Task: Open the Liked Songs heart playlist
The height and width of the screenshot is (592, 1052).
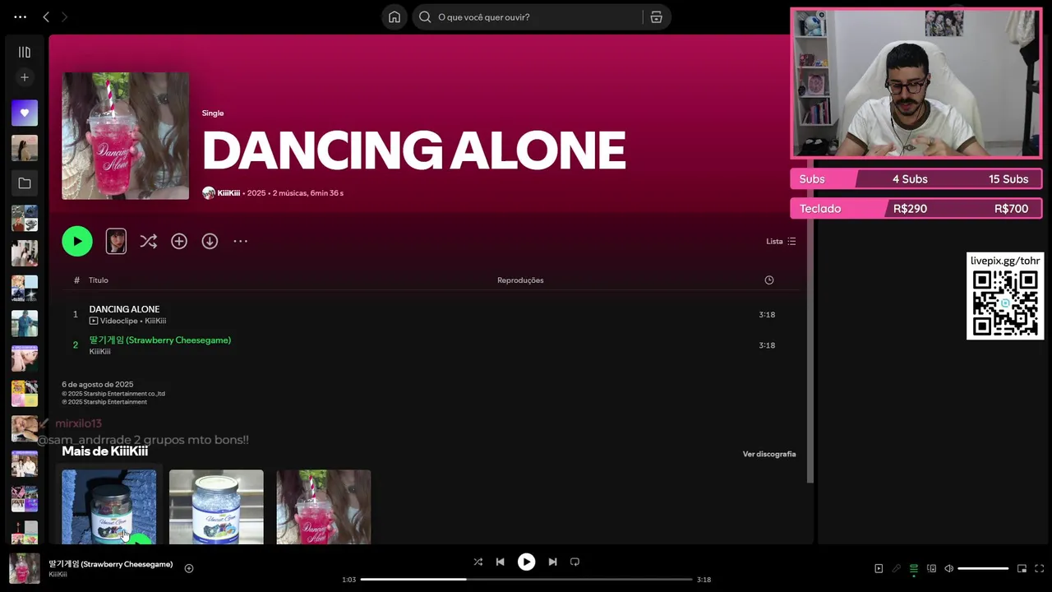Action: click(25, 113)
